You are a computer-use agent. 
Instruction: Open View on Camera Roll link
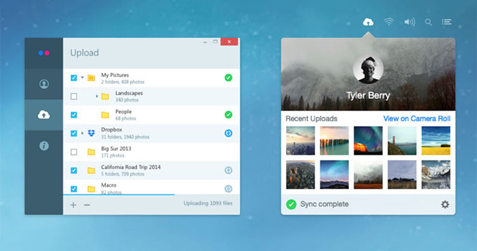(x=417, y=119)
